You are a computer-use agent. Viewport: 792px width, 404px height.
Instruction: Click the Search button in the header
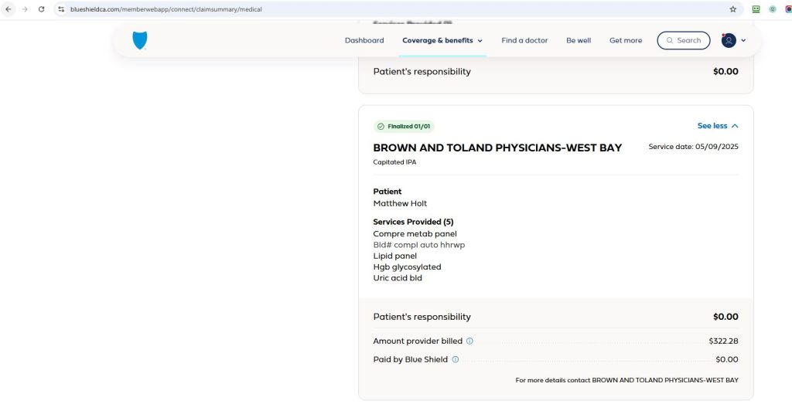coord(684,40)
